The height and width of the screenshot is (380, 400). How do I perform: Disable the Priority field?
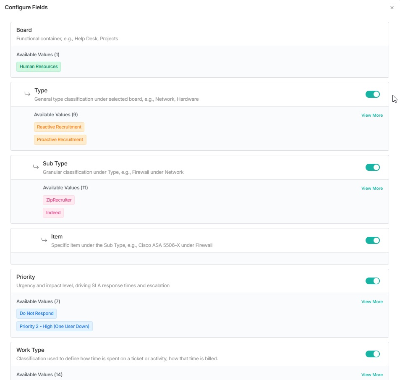pos(372,280)
